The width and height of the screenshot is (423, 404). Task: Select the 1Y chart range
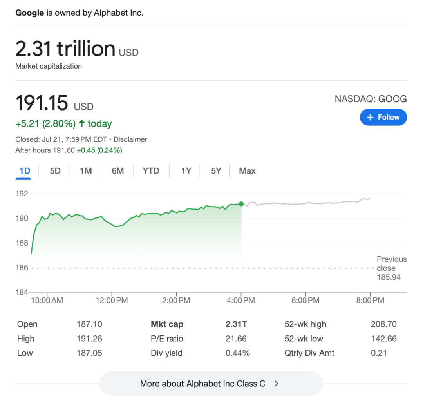tap(186, 171)
